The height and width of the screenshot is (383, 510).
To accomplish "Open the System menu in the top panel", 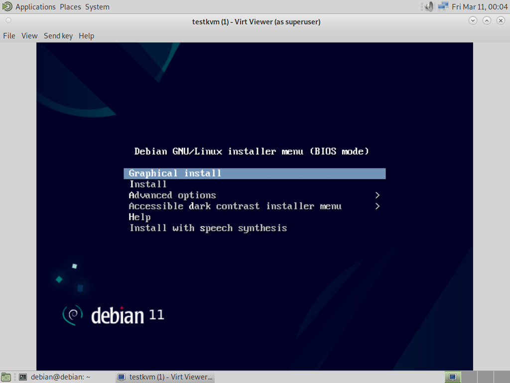I will (x=97, y=6).
